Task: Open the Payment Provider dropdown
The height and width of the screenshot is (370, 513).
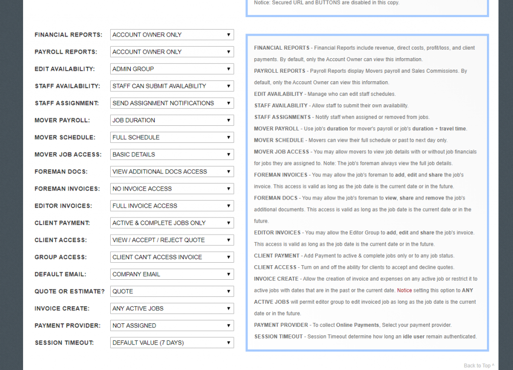Action: [172, 325]
